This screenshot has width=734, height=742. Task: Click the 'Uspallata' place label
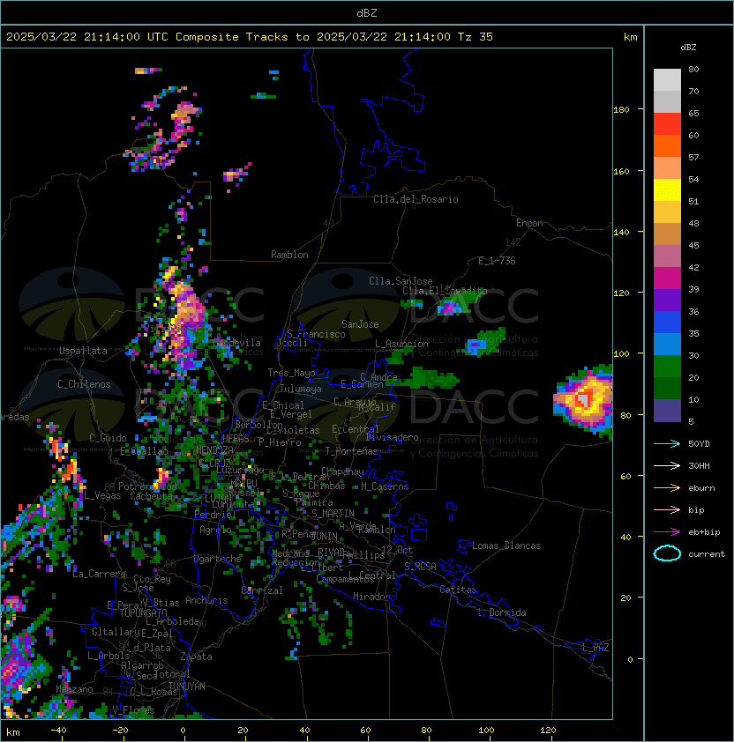(83, 351)
